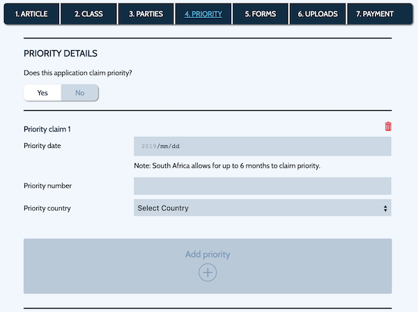
Task: Focus the Priority date field
Action: coord(263,146)
